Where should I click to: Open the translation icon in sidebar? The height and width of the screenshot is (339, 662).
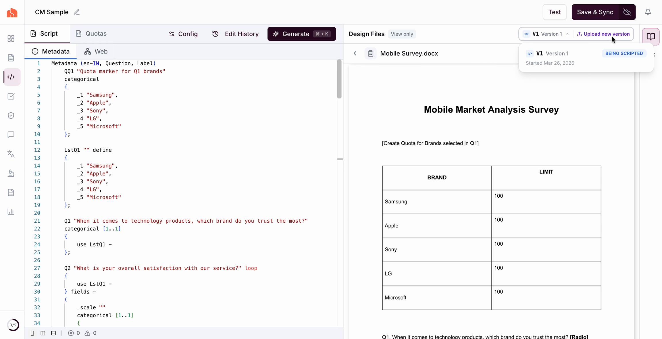(11, 154)
